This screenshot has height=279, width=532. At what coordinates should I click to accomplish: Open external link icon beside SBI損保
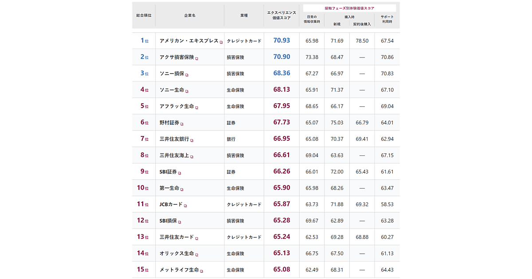click(x=180, y=222)
